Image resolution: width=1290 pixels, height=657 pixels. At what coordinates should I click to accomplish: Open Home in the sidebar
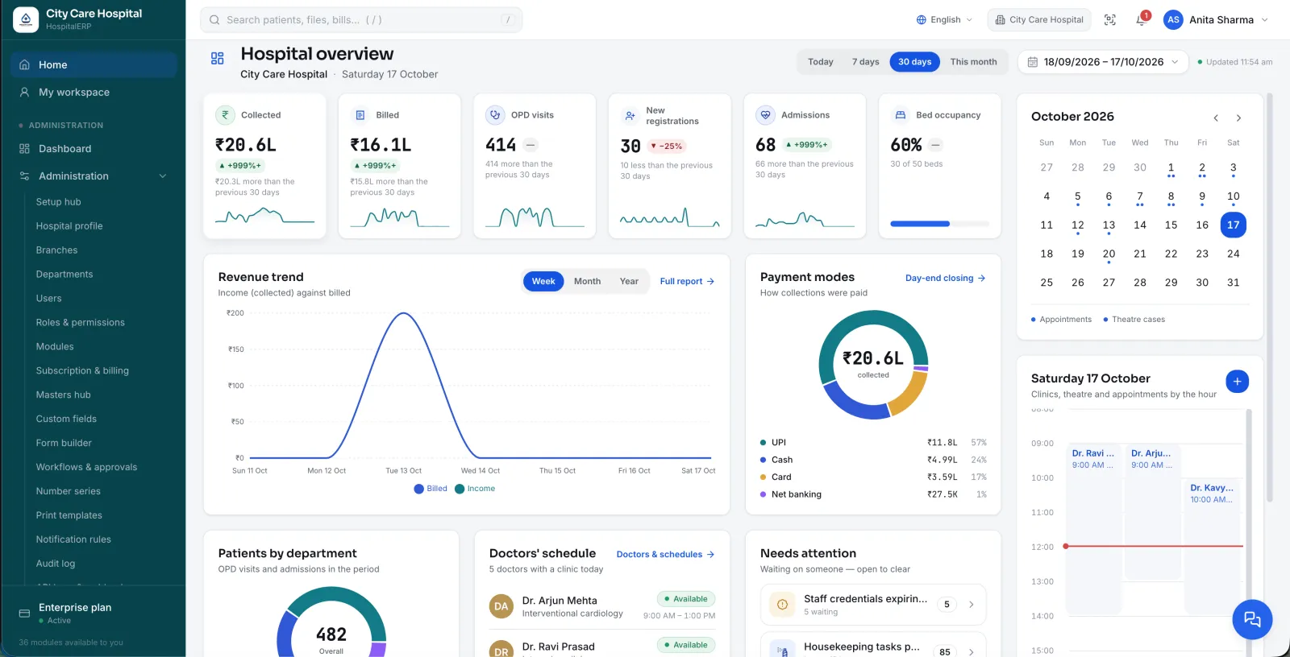[x=94, y=65]
